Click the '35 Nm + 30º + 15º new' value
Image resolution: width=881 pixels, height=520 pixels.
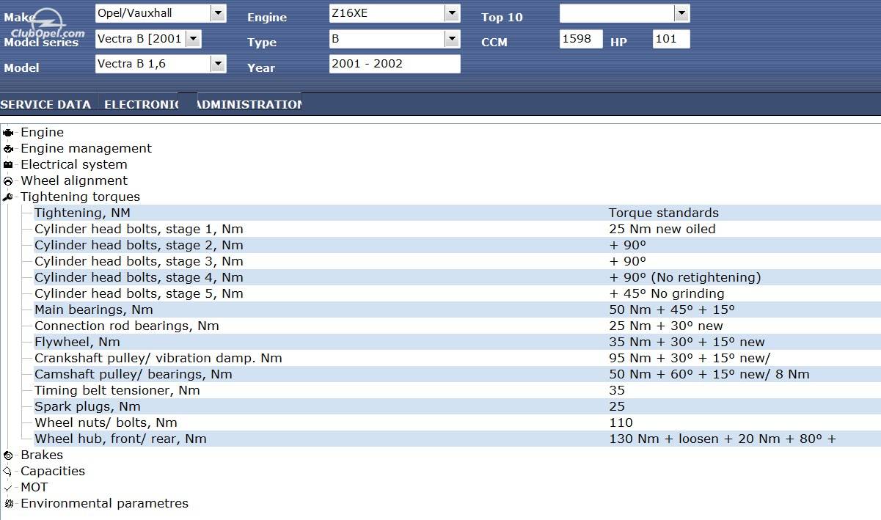tap(687, 342)
